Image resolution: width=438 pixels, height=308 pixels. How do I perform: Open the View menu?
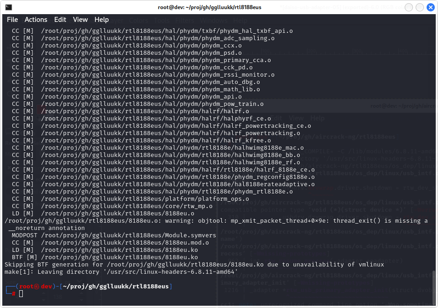80,20
